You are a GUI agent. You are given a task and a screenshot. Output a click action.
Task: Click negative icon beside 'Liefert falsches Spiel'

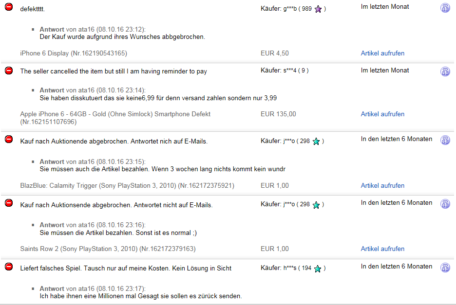[9, 267]
